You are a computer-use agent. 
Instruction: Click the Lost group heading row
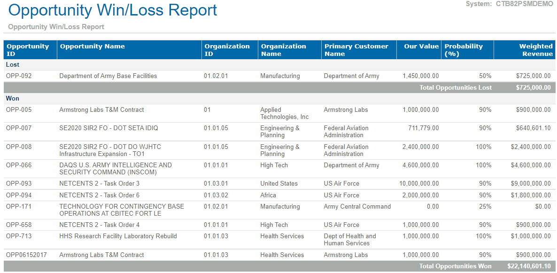click(13, 65)
